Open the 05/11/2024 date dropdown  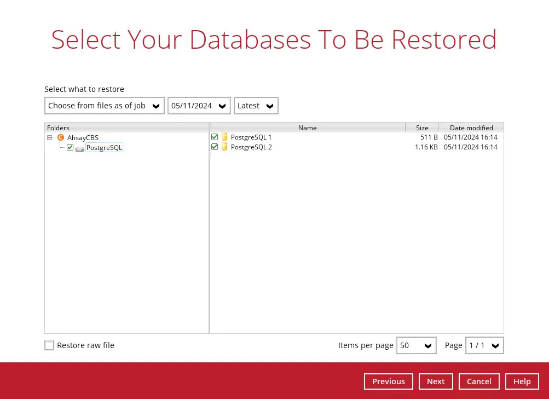pyautogui.click(x=199, y=106)
